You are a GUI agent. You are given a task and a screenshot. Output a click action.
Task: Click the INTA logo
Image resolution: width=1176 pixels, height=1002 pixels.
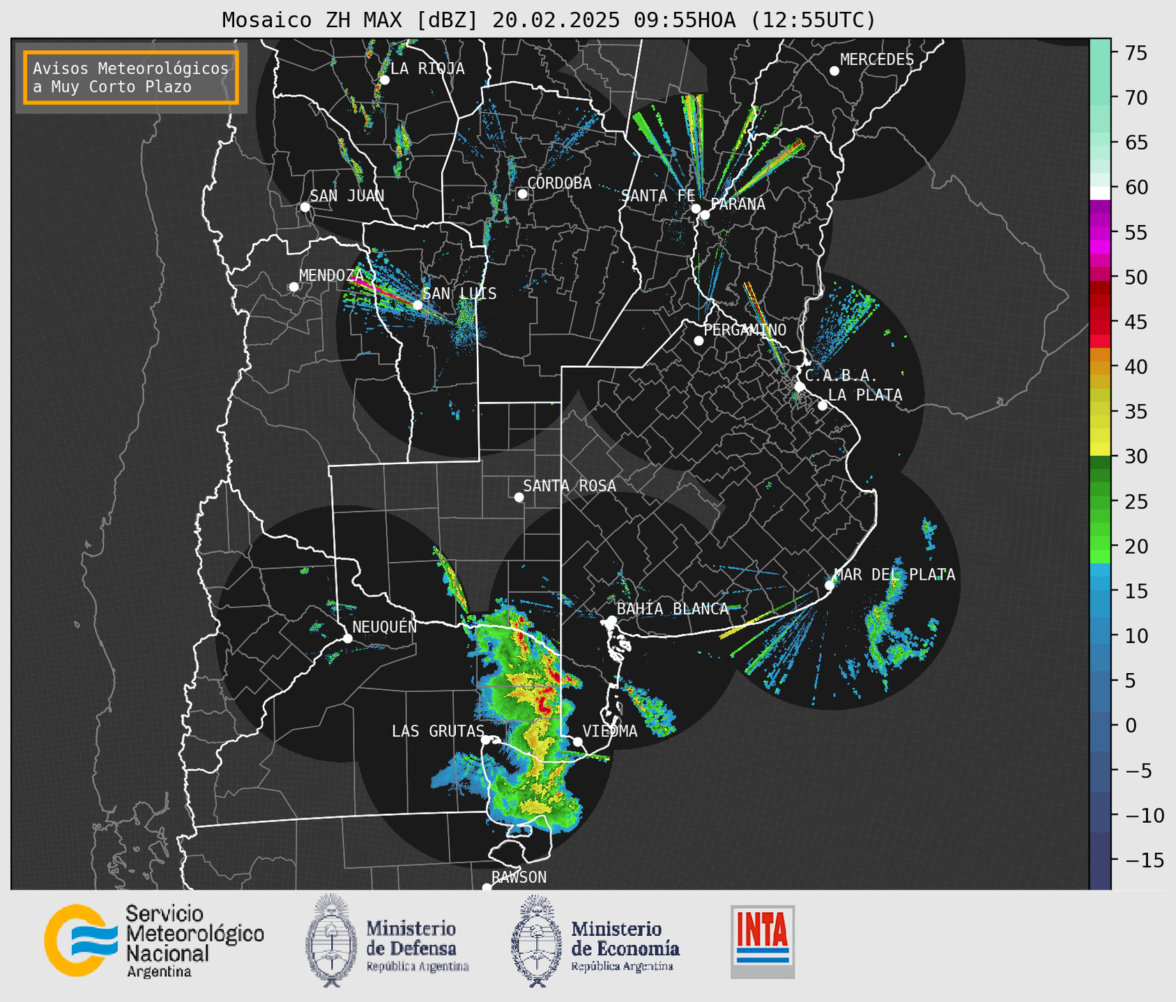coord(763,941)
